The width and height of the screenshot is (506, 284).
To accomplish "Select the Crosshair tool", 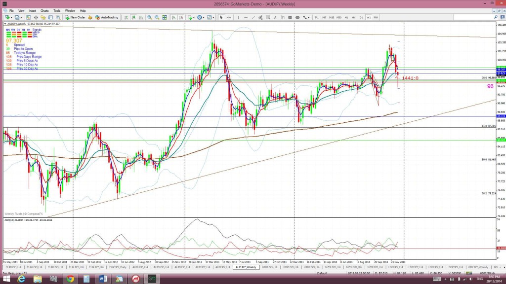I will [x=229, y=17].
